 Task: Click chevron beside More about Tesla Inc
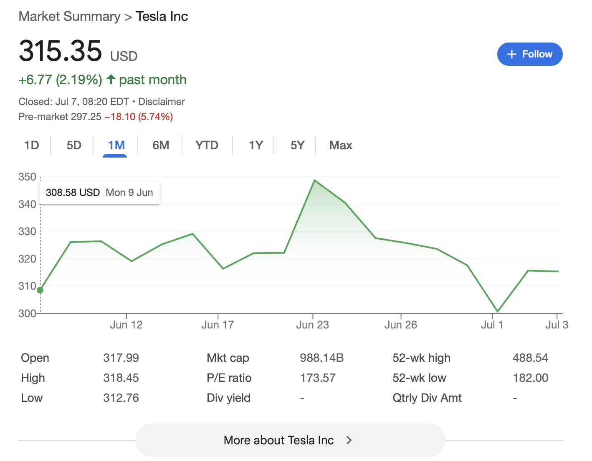[349, 440]
